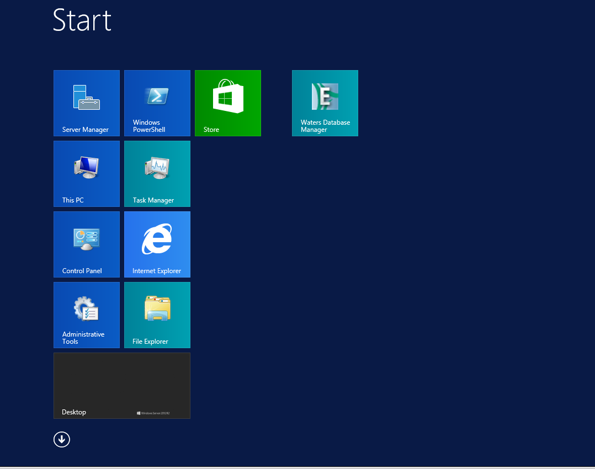Select the 'Waters Database Manager' label text
Image resolution: width=595 pixels, height=469 pixels.
325,126
